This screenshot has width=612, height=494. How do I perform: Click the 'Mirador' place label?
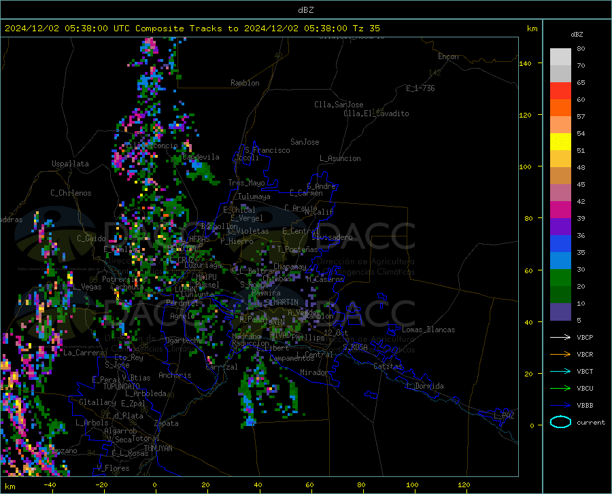(x=314, y=372)
